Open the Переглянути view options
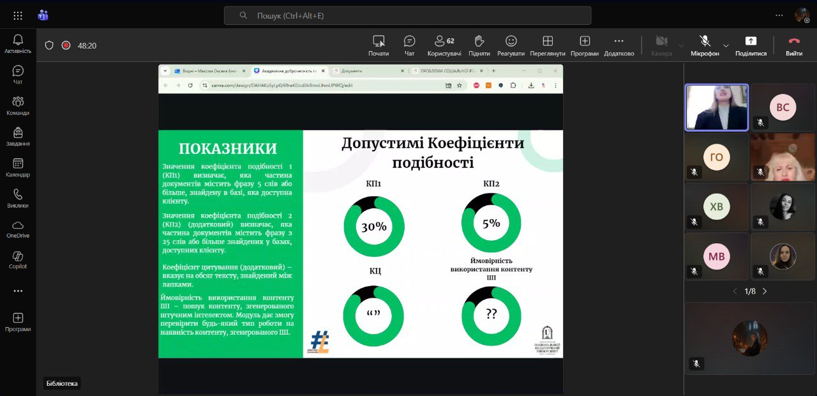Image resolution: width=817 pixels, height=396 pixels. coord(547,45)
